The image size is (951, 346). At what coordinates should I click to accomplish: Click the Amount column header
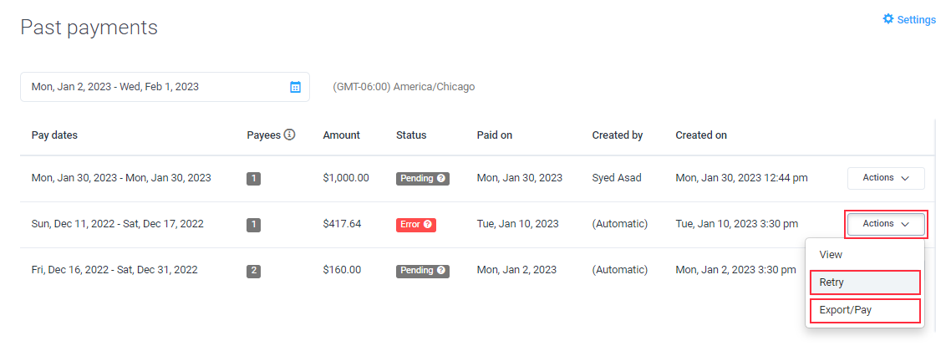tap(342, 135)
